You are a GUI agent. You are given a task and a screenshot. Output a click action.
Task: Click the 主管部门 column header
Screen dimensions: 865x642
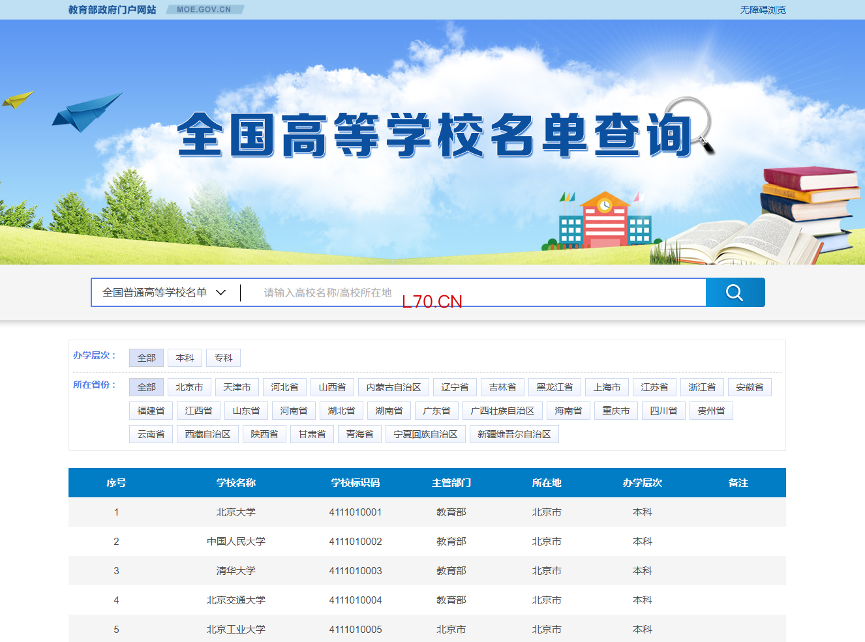451,483
